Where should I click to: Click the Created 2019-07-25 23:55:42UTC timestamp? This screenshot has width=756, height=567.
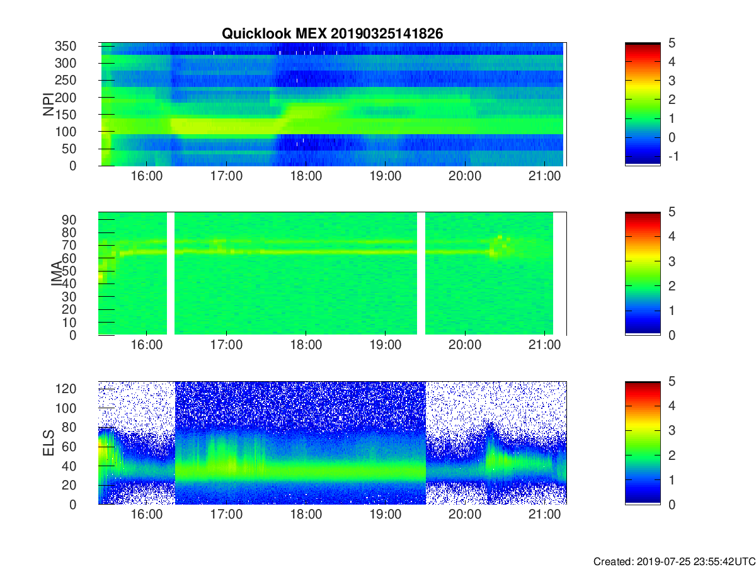pos(673,561)
